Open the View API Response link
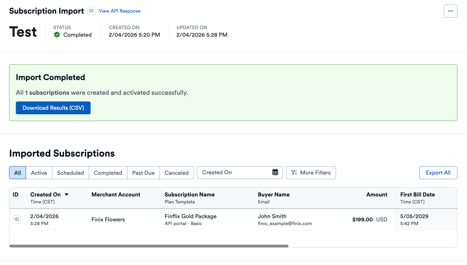467x265 pixels. [x=119, y=11]
